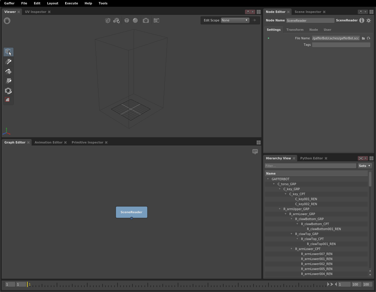Activate the Crop Window tool in the Viewer

(8, 100)
